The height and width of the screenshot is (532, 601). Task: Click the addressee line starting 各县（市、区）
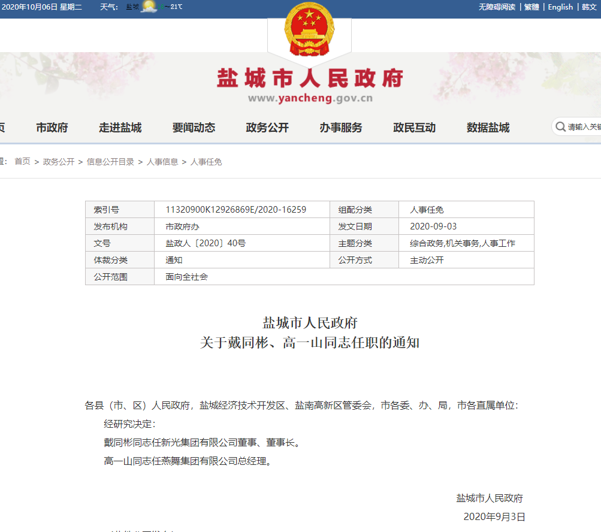(x=301, y=406)
